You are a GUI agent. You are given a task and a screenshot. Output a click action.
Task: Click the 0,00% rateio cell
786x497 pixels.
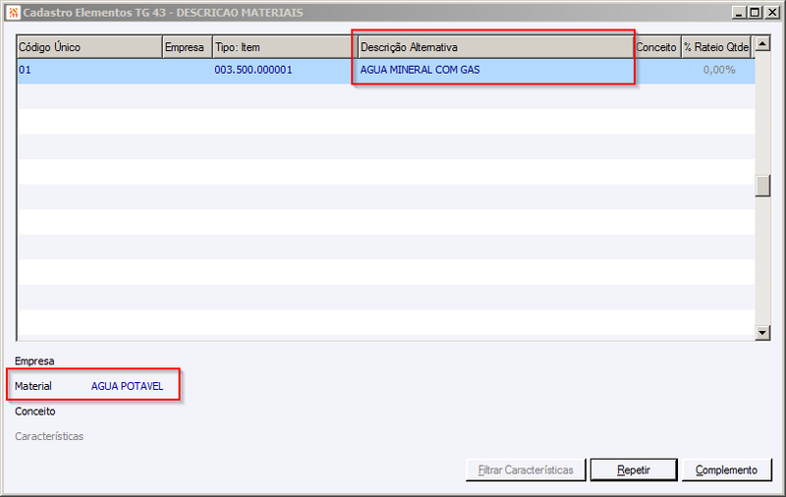tap(719, 70)
